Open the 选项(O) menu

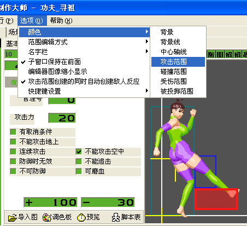coord(32,21)
